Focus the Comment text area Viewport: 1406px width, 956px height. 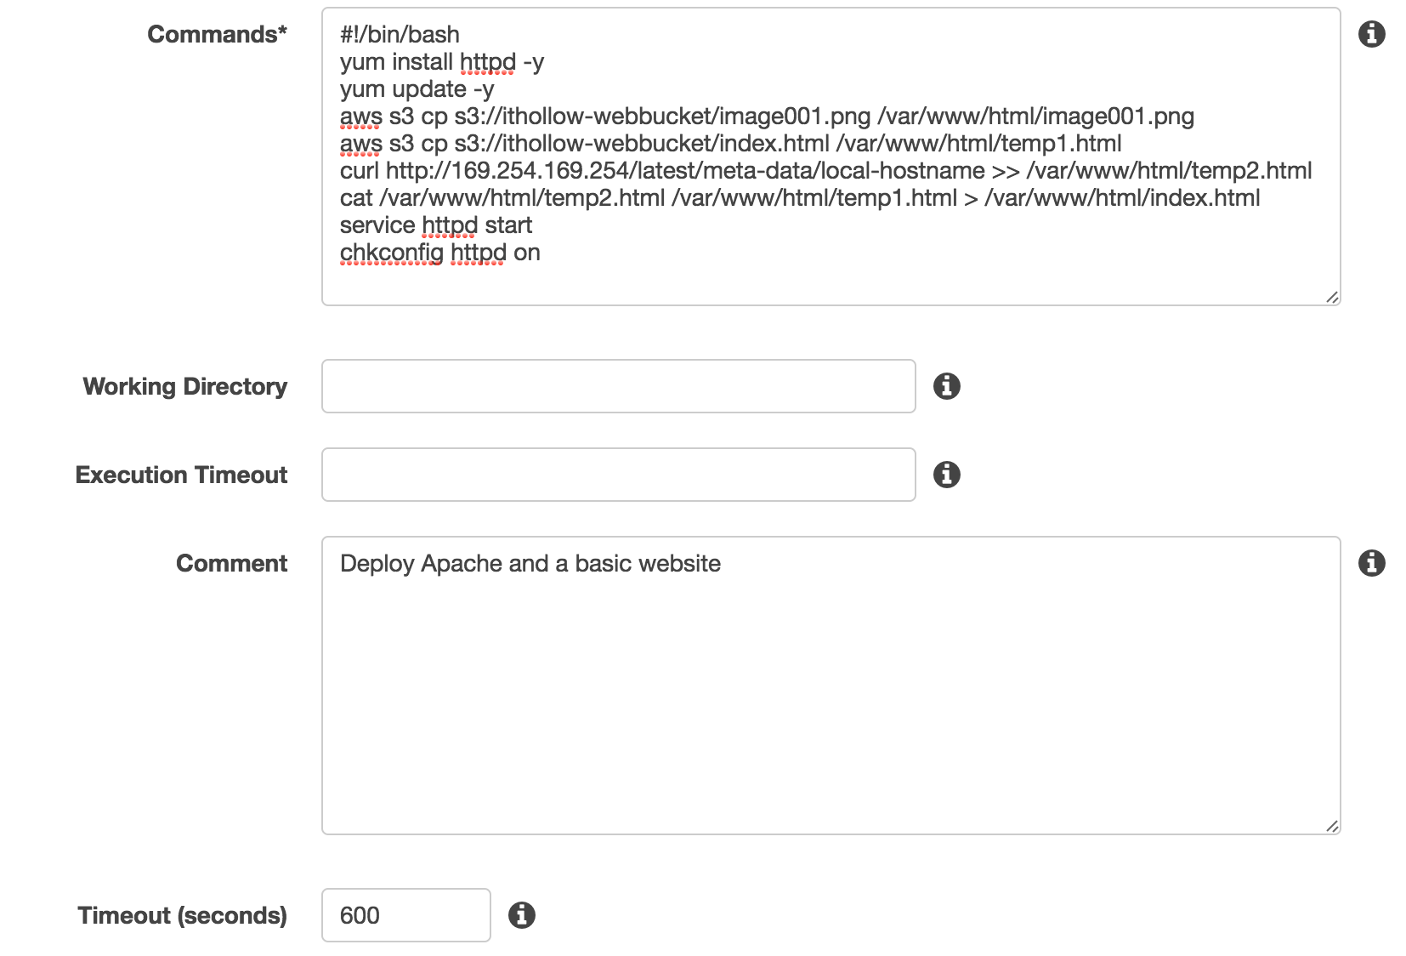(x=831, y=686)
